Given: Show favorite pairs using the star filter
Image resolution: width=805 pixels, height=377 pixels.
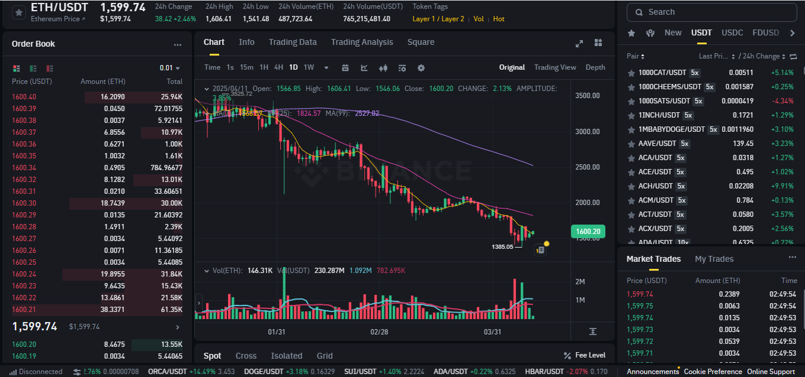Looking at the screenshot, I should click(631, 33).
